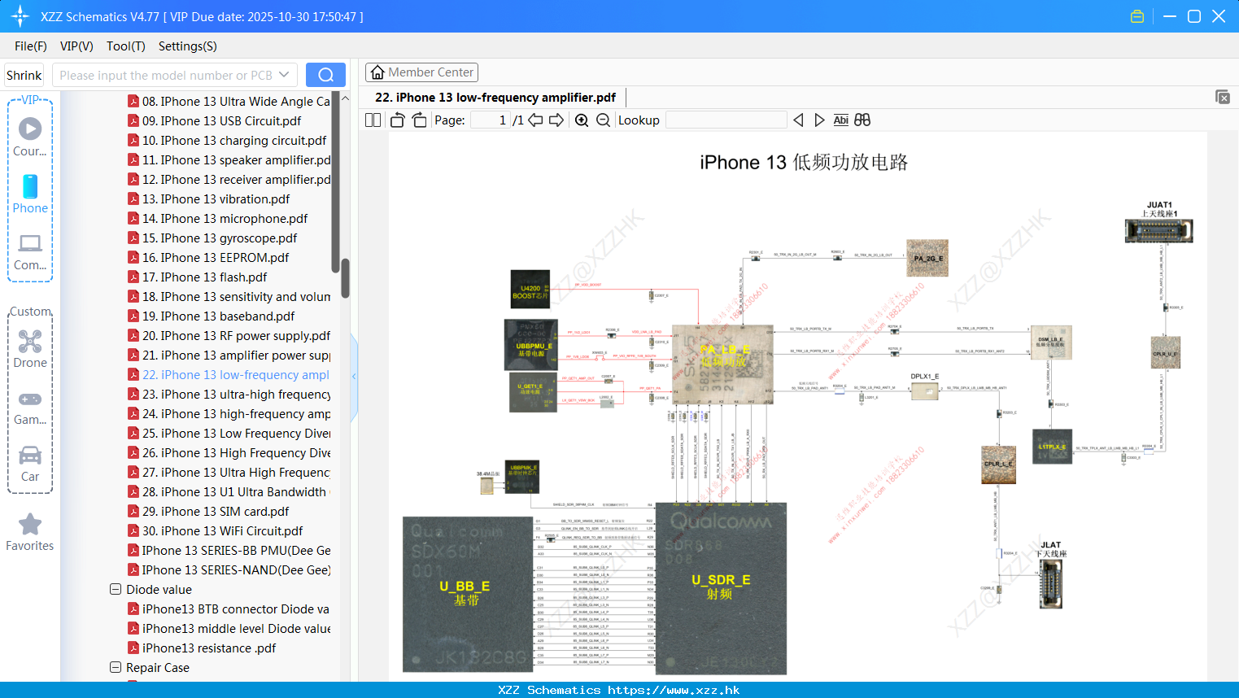Open 20. IPhone 13 RF power supply.pdf
Viewport: 1239px width, 698px height.
[229, 335]
